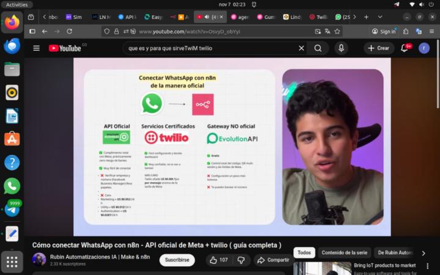Open tracking protection shield icon
440x275 pixels.
pyautogui.click(x=106, y=31)
